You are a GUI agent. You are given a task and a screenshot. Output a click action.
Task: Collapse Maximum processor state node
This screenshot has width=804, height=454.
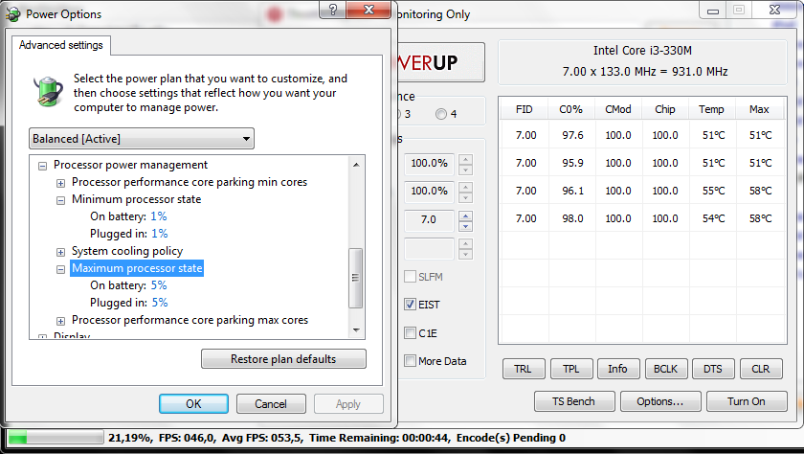click(60, 269)
